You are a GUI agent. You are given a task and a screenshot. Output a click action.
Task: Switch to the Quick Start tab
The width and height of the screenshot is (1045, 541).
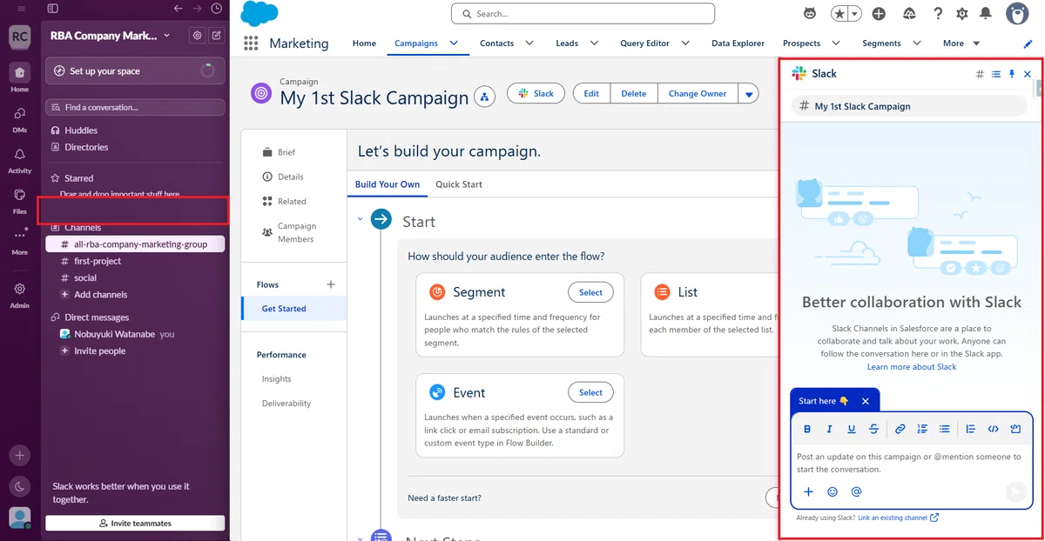[x=459, y=184]
